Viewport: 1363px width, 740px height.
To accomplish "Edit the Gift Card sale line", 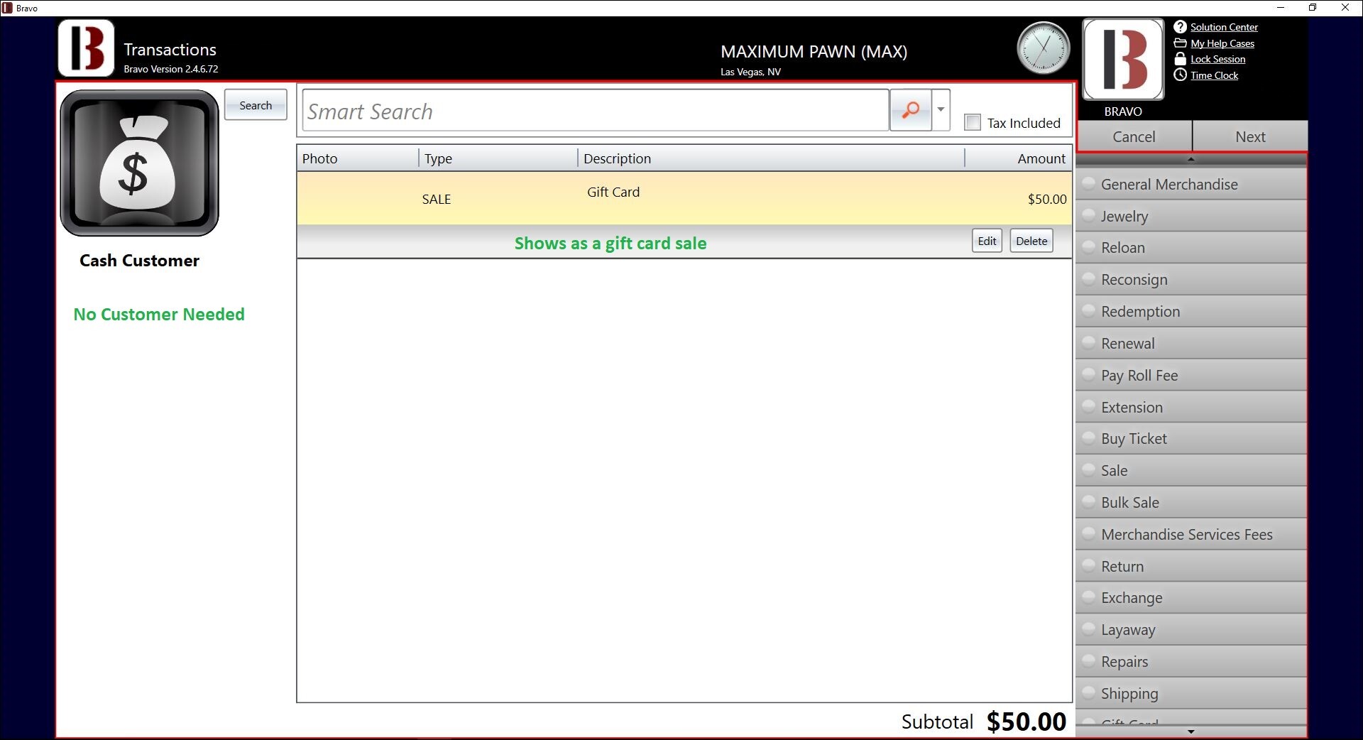I will [987, 241].
